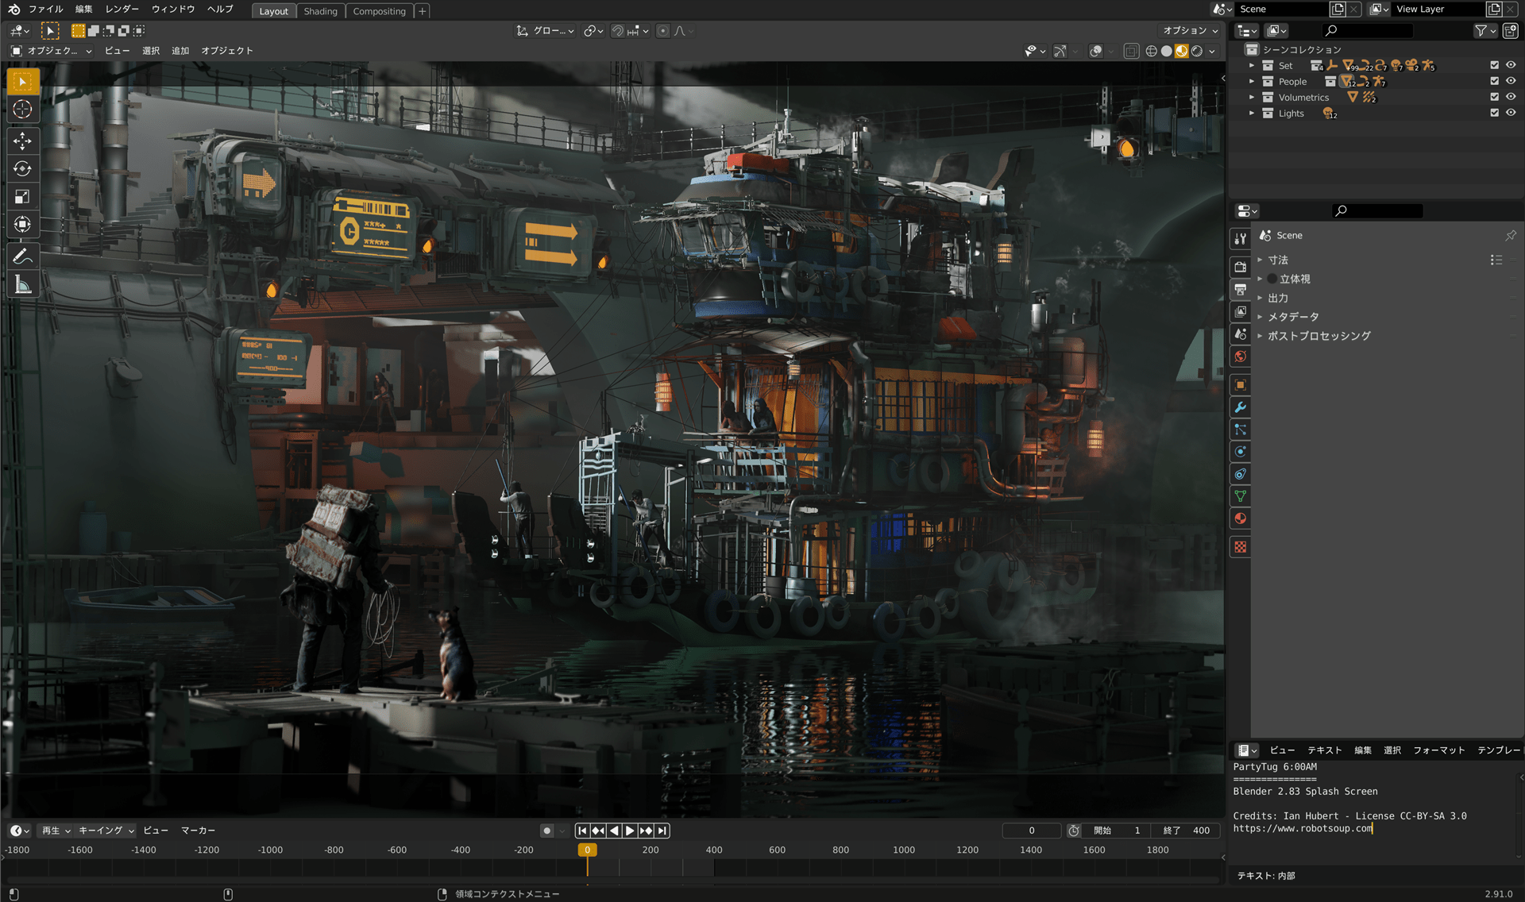
Task: Hide the Set collection in viewport
Action: coord(1511,65)
